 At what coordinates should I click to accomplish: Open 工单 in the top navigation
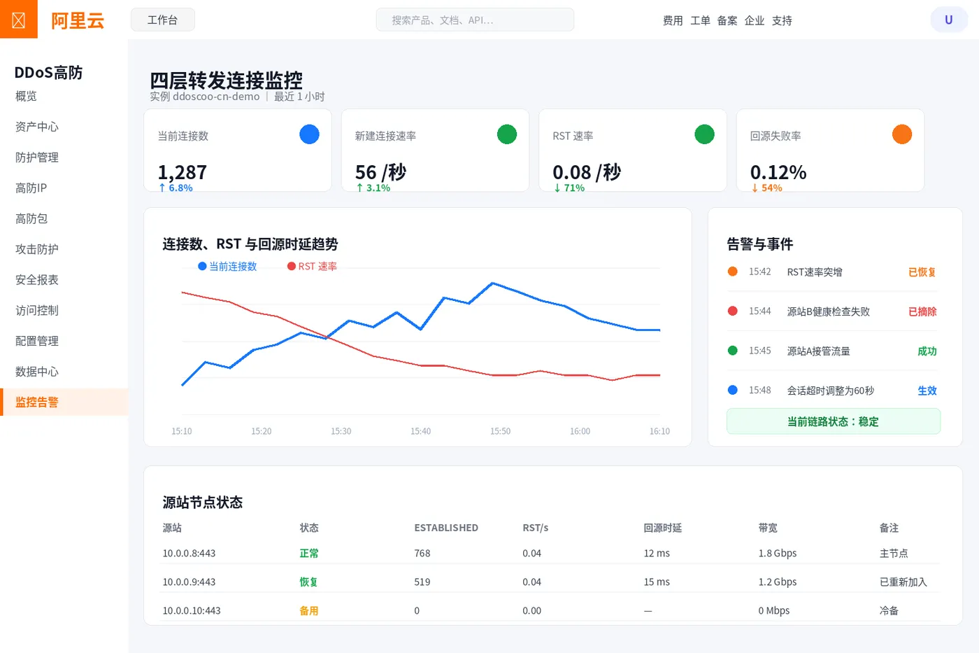[x=700, y=21]
